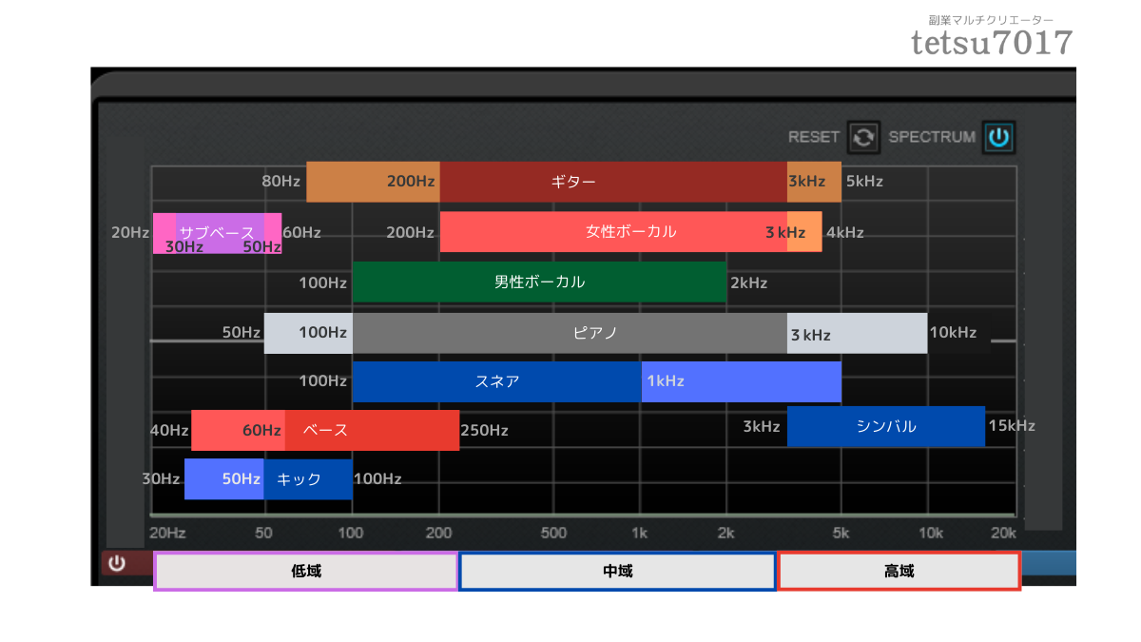Viewport: 1141px width, 642px height.
Task: Select the 中域 band box
Action: click(x=618, y=572)
